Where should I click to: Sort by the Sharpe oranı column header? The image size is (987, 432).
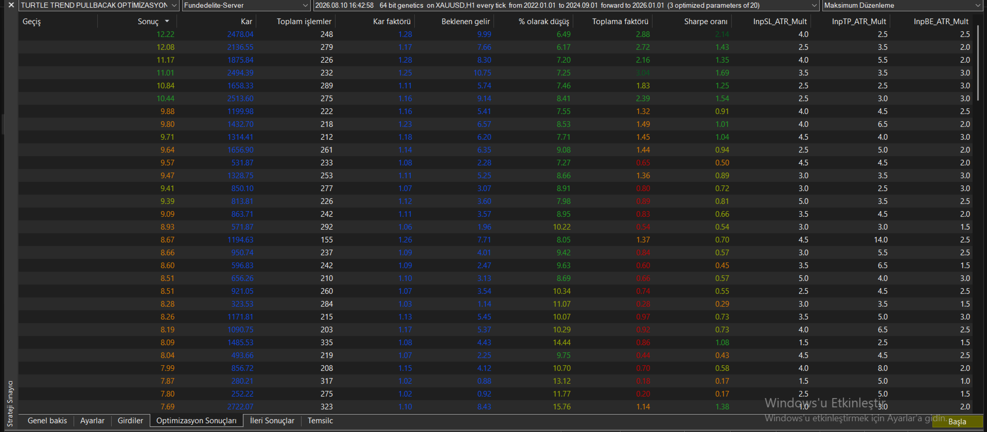706,22
